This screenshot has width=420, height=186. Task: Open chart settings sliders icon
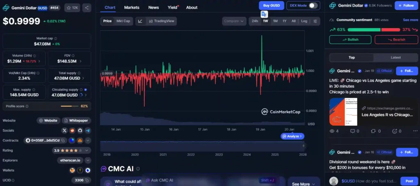[315, 21]
